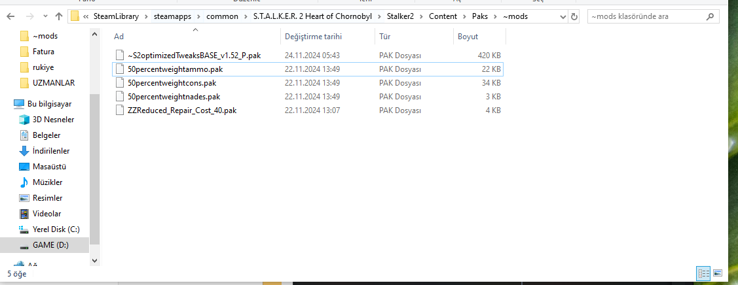The image size is (738, 285).
Task: Expand the chevron after Paks breadcrumb
Action: click(496, 16)
